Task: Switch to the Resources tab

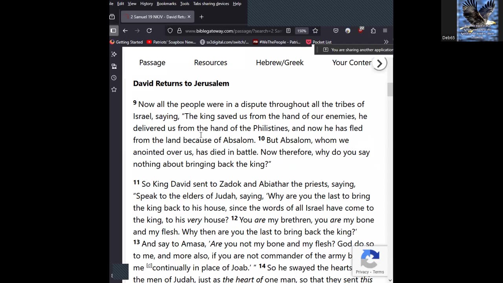Action: (x=211, y=62)
